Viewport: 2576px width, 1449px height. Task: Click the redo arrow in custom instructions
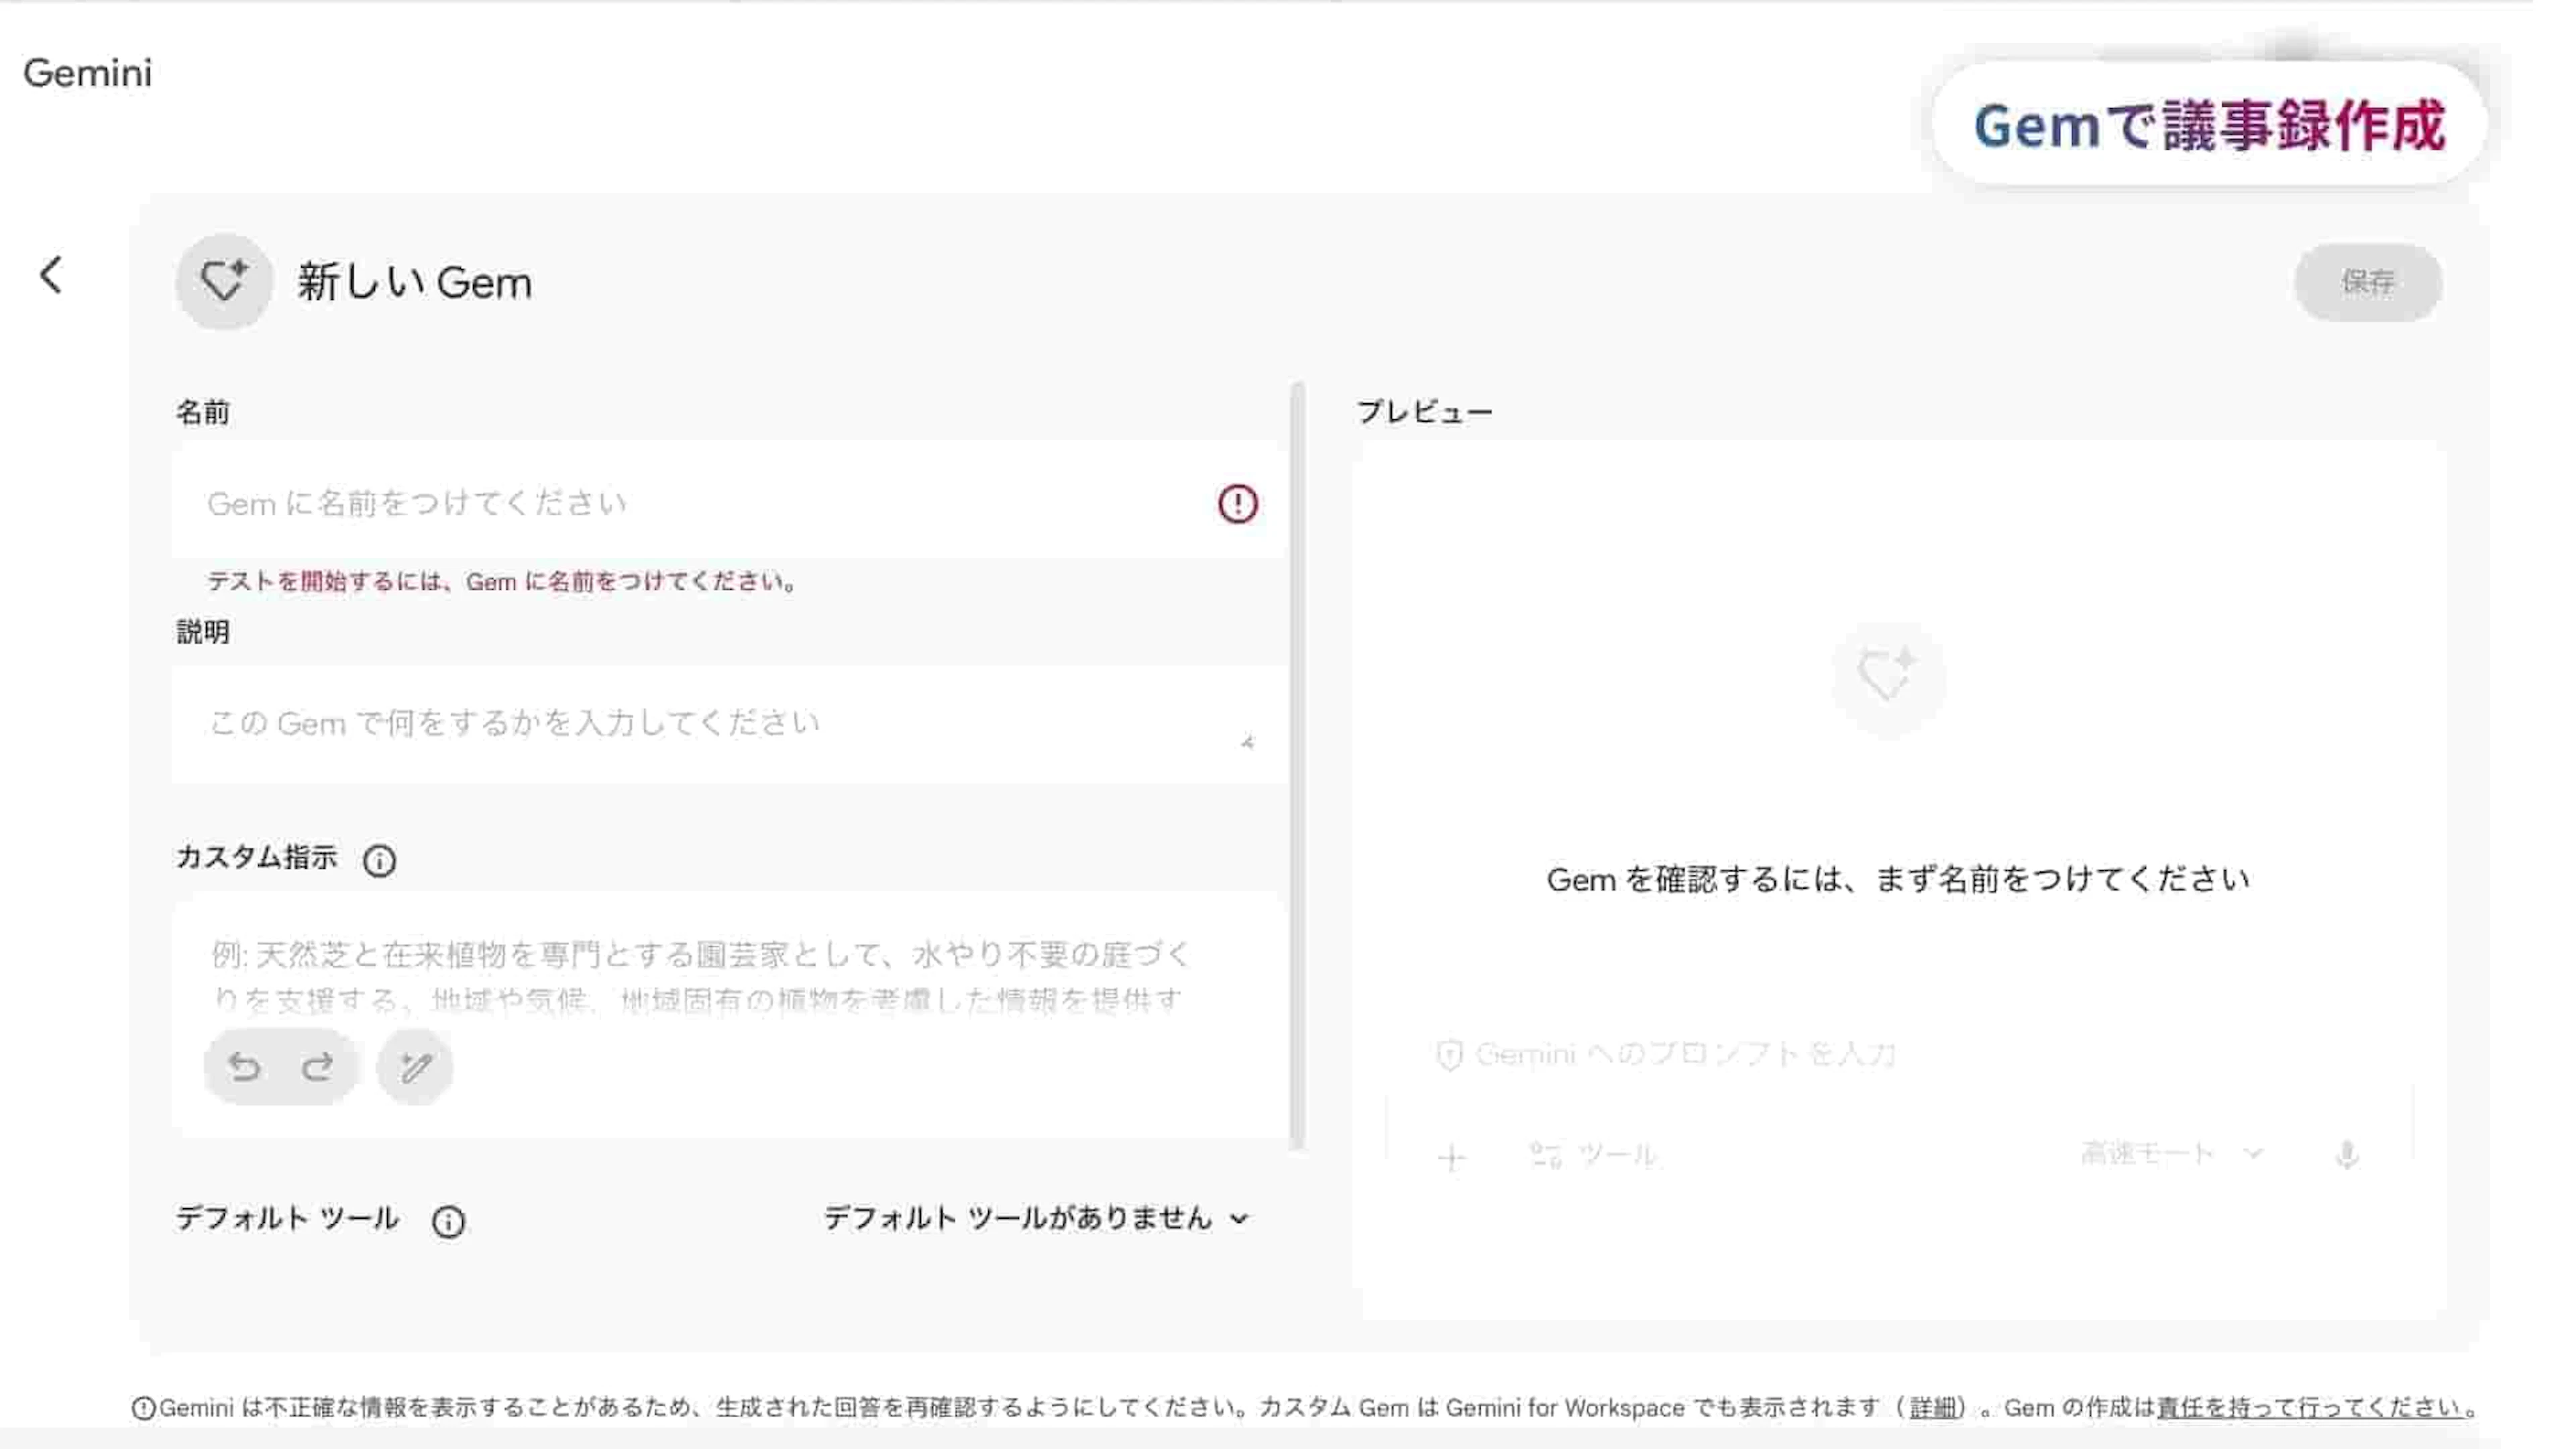[x=318, y=1067]
